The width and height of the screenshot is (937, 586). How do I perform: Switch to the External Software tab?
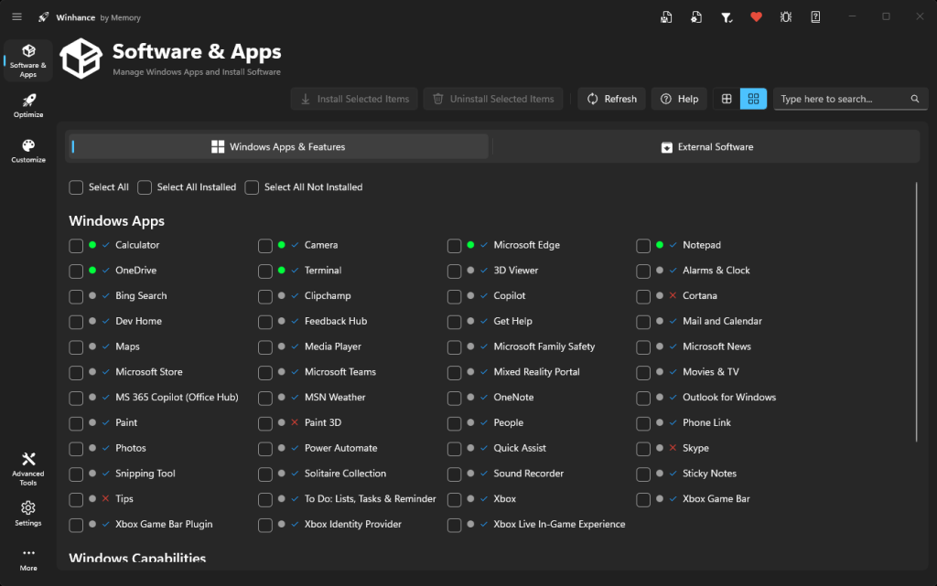point(705,146)
